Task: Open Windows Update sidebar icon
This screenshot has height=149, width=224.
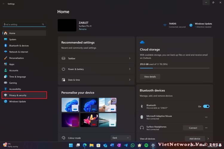Action: coord(5,102)
